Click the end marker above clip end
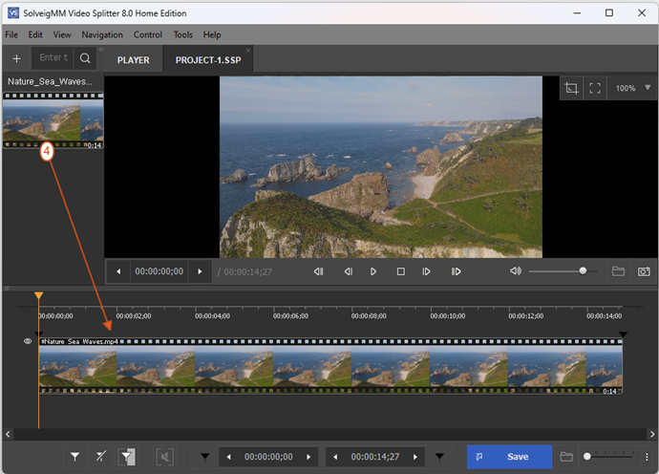 pos(623,334)
